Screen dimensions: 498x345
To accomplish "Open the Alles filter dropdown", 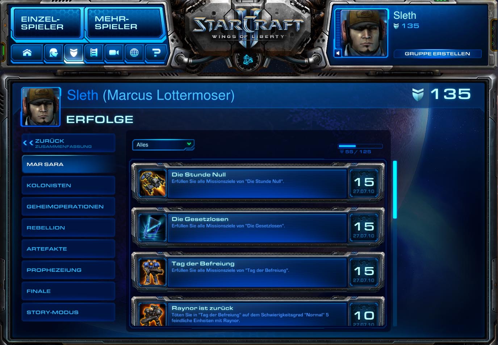I will tap(163, 145).
